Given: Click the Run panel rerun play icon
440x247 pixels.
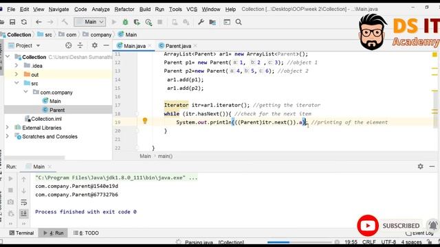Looking at the screenshot, I should point(11,178).
